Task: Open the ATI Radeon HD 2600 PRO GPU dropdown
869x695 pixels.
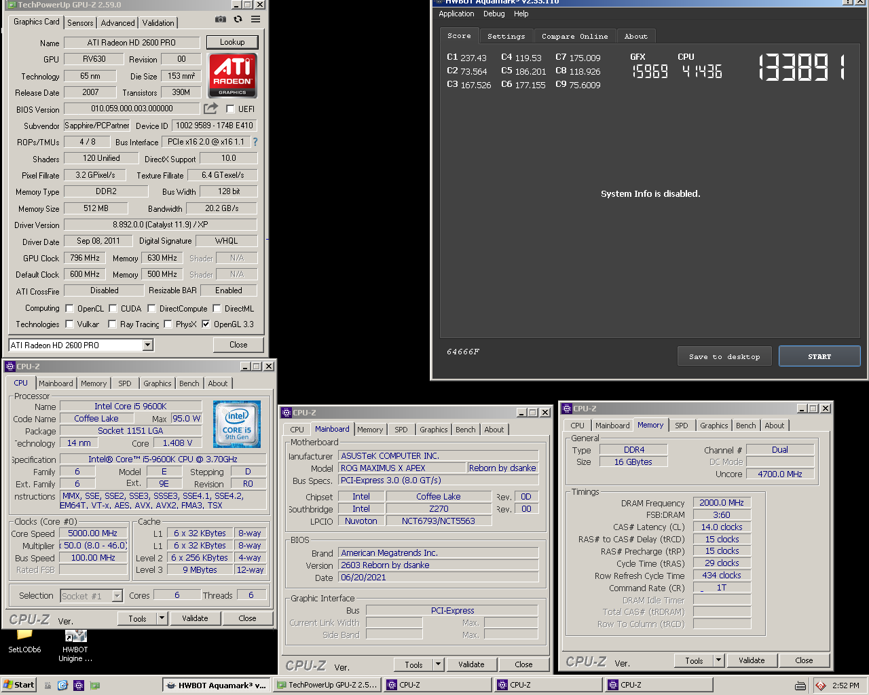Action: (148, 345)
